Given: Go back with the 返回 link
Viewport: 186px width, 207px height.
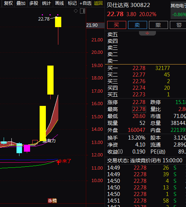Looking at the screenshot, I should [x=98, y=3].
